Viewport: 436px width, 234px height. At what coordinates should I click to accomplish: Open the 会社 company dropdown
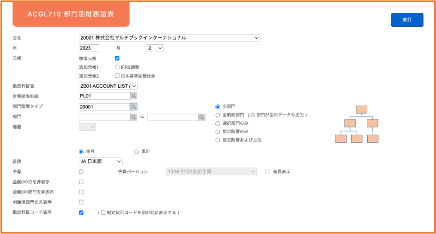point(169,38)
